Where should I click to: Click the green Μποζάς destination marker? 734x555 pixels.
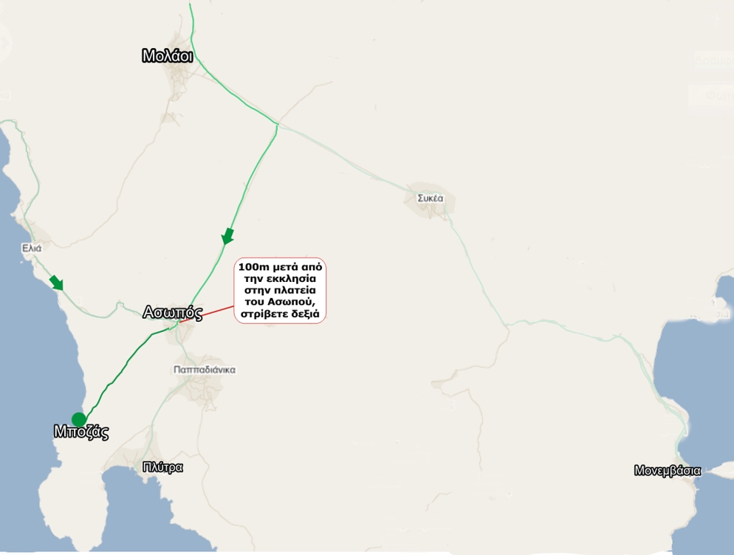[78, 419]
